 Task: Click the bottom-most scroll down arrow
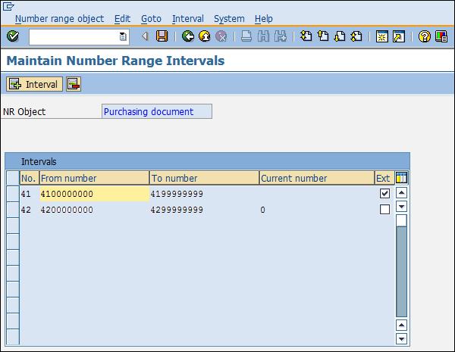click(402, 338)
